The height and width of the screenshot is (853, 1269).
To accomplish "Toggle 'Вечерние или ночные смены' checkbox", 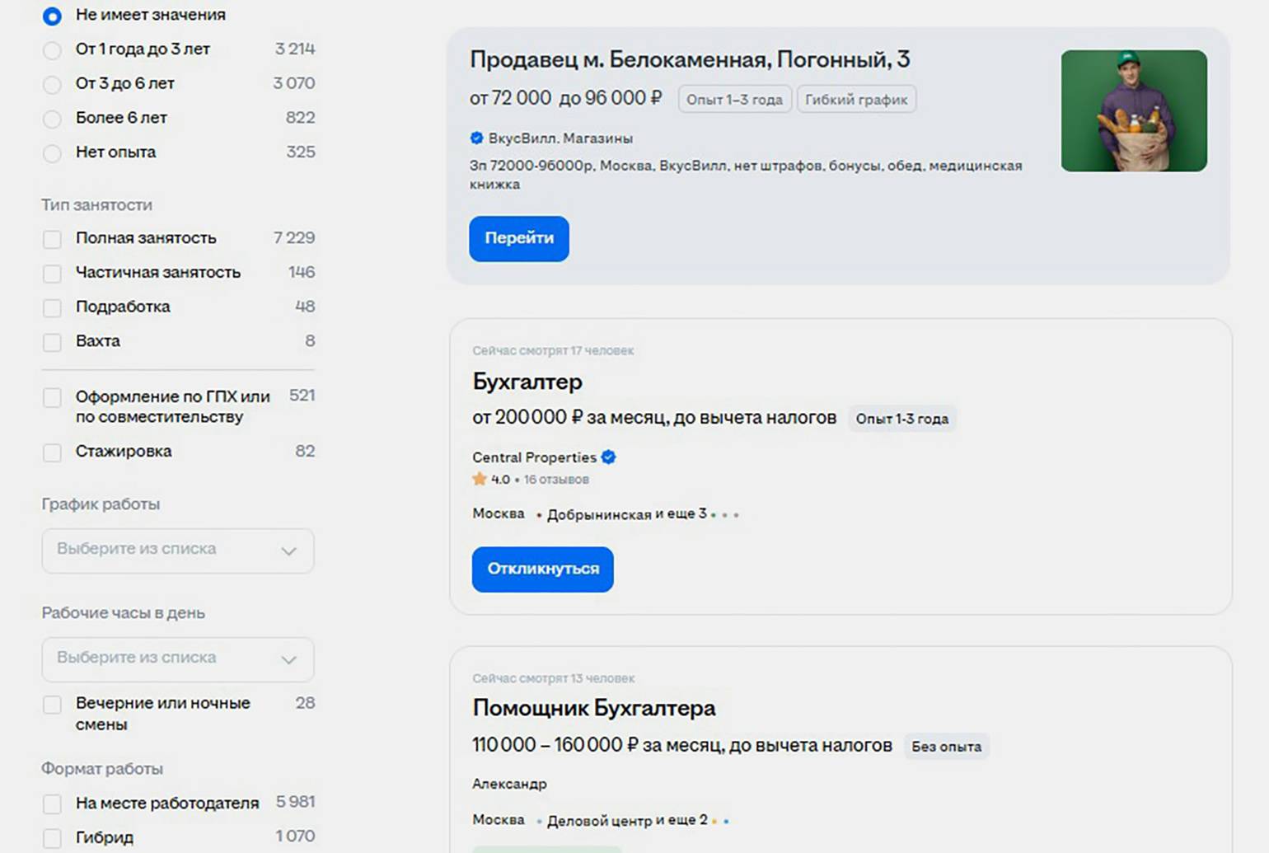I will [52, 705].
